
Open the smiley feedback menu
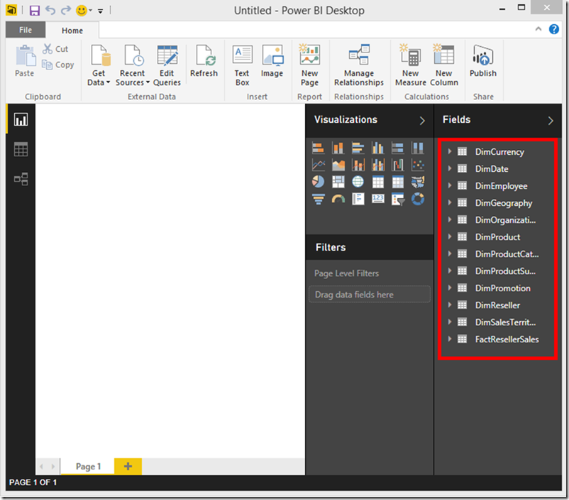coord(84,11)
